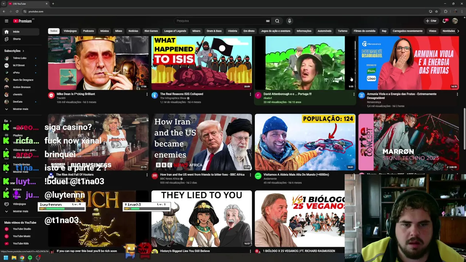
Task: Open YouTube Music from the sidebar
Action: point(20,236)
